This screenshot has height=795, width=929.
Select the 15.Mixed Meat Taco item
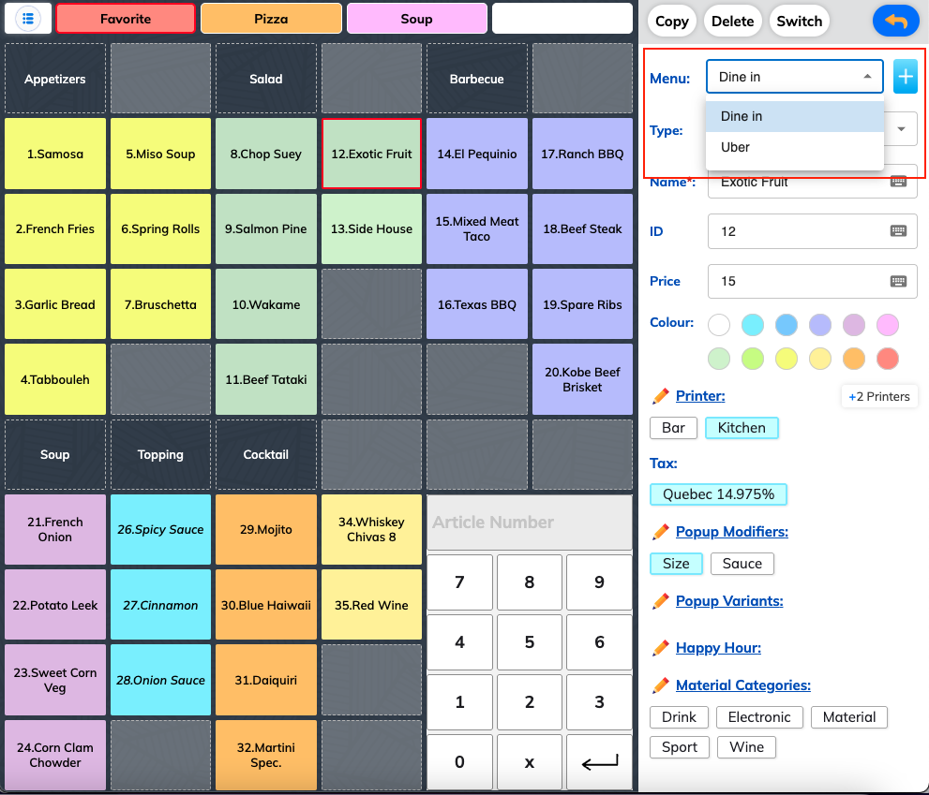click(x=477, y=229)
